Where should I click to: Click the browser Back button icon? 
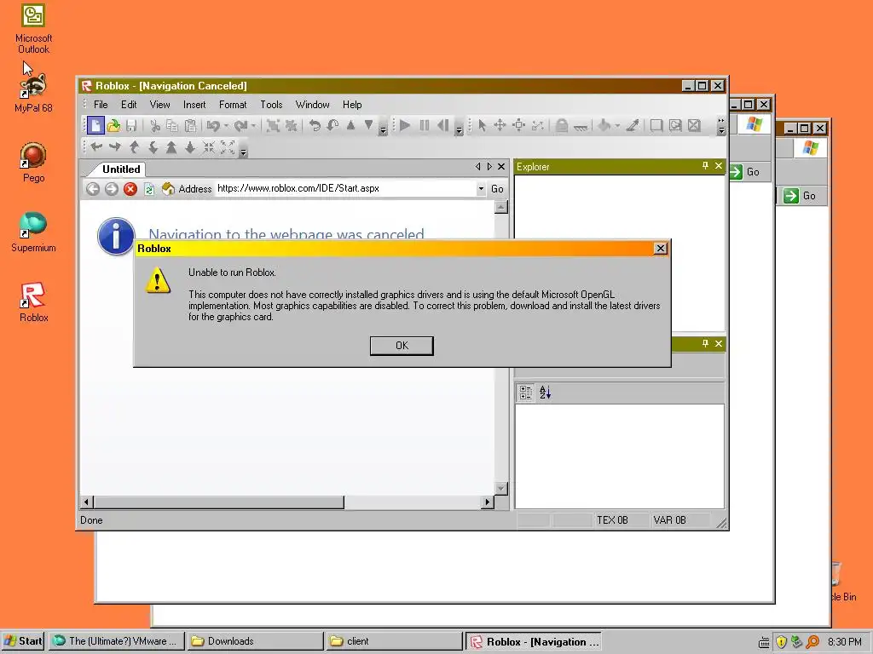93,189
